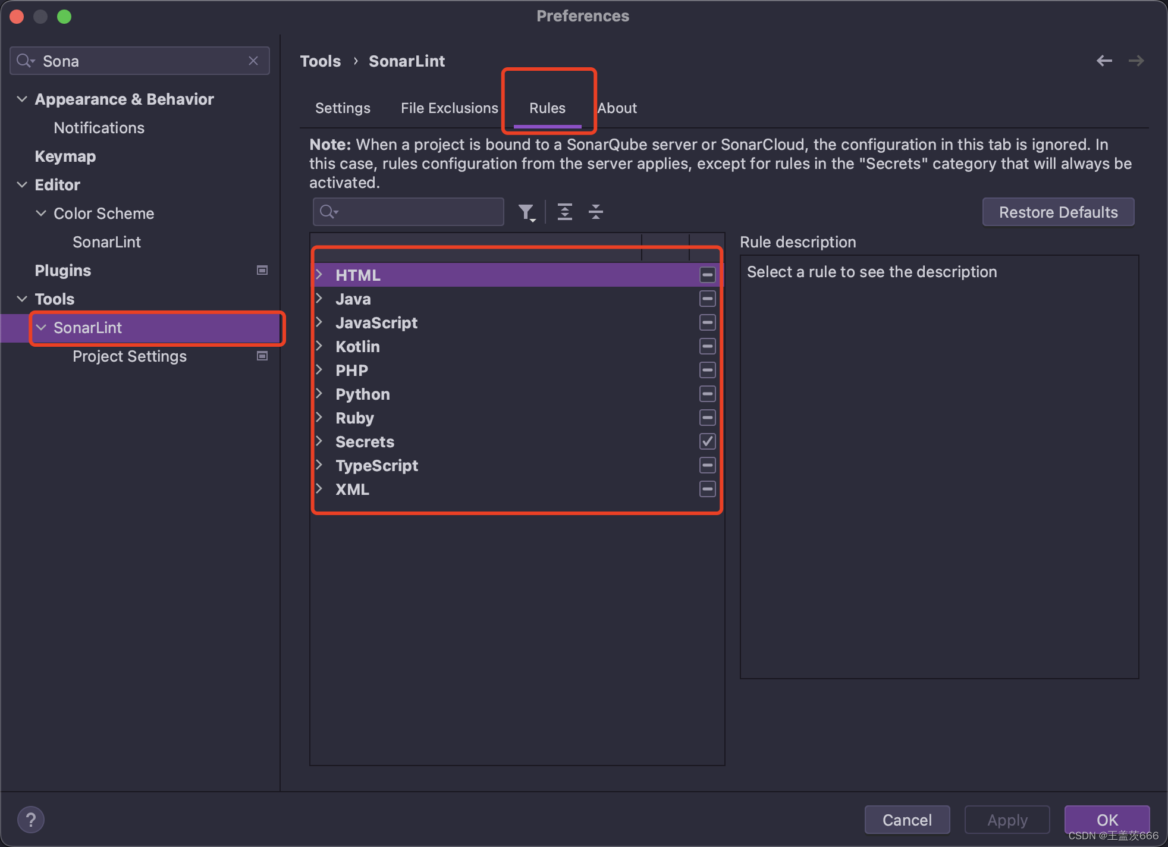The width and height of the screenshot is (1168, 847).
Task: Open the rules filter funnel icon
Action: click(526, 212)
